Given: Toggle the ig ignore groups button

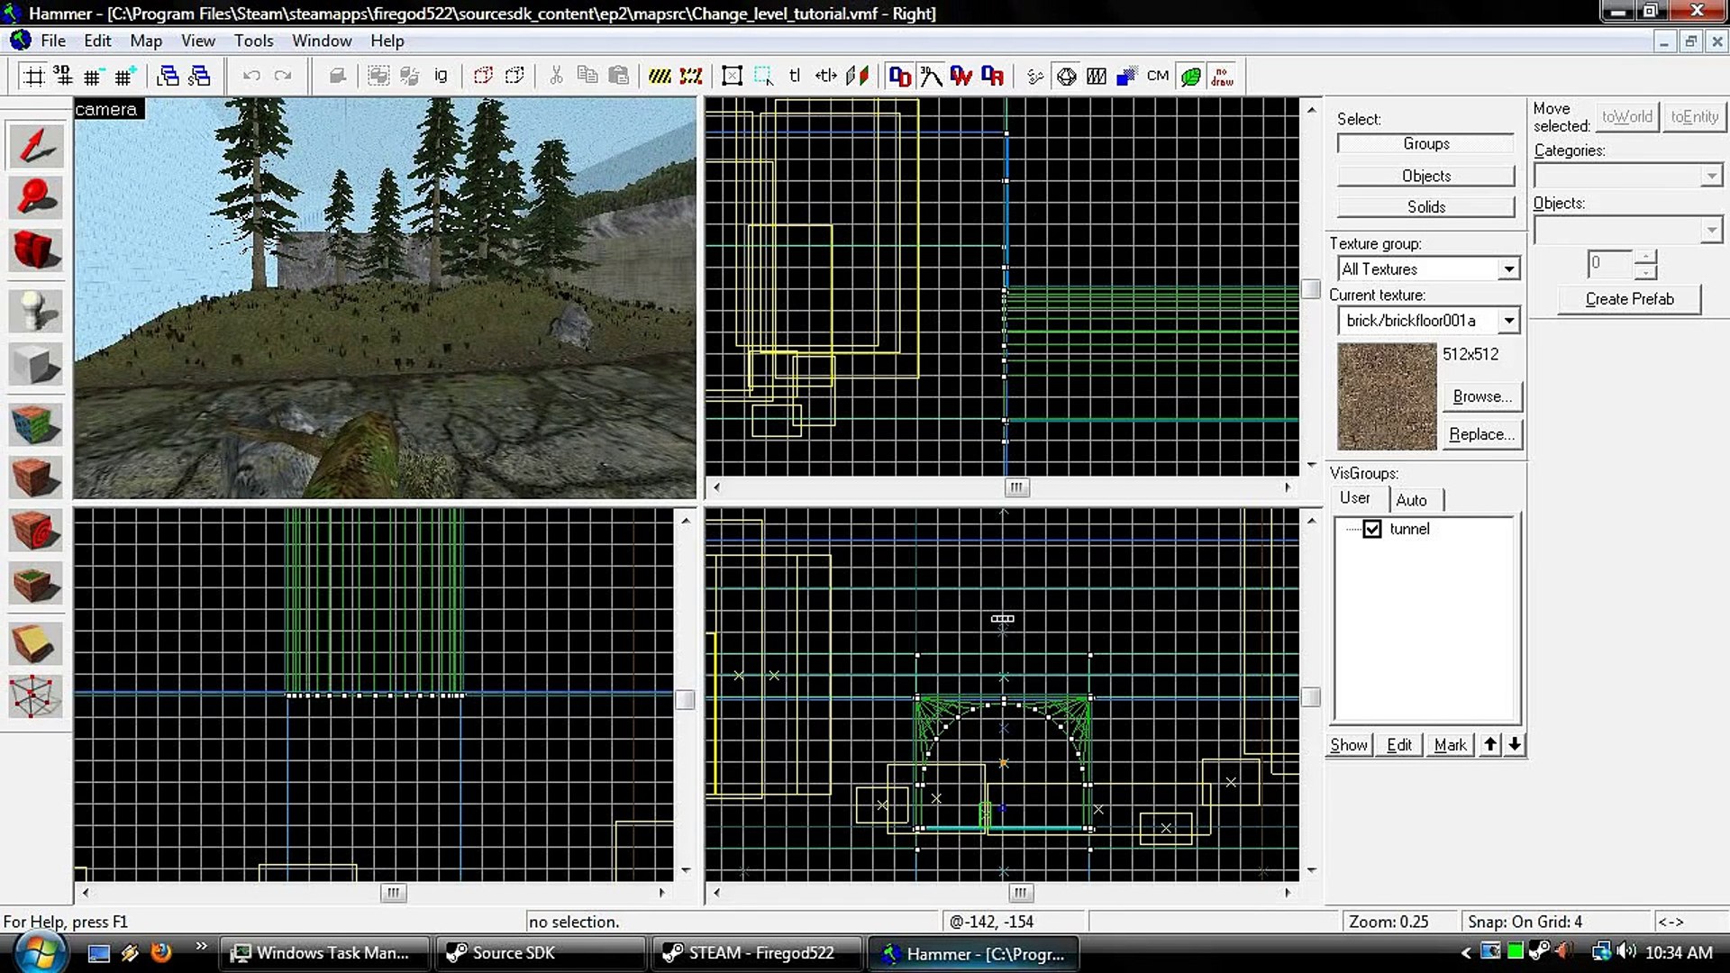Looking at the screenshot, I should pos(441,77).
